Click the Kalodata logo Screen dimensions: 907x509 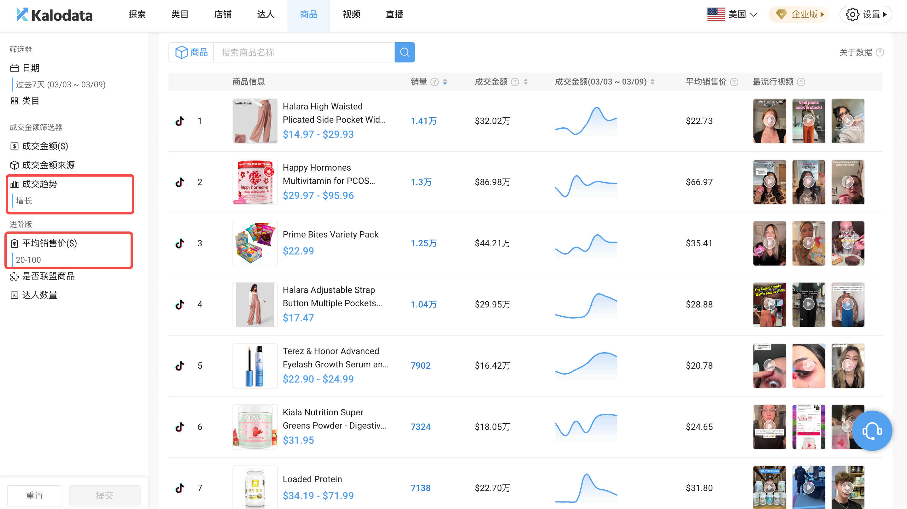click(x=55, y=15)
